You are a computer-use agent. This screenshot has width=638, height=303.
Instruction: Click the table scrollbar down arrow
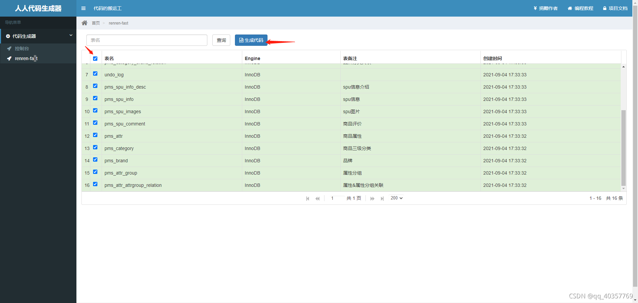[623, 189]
